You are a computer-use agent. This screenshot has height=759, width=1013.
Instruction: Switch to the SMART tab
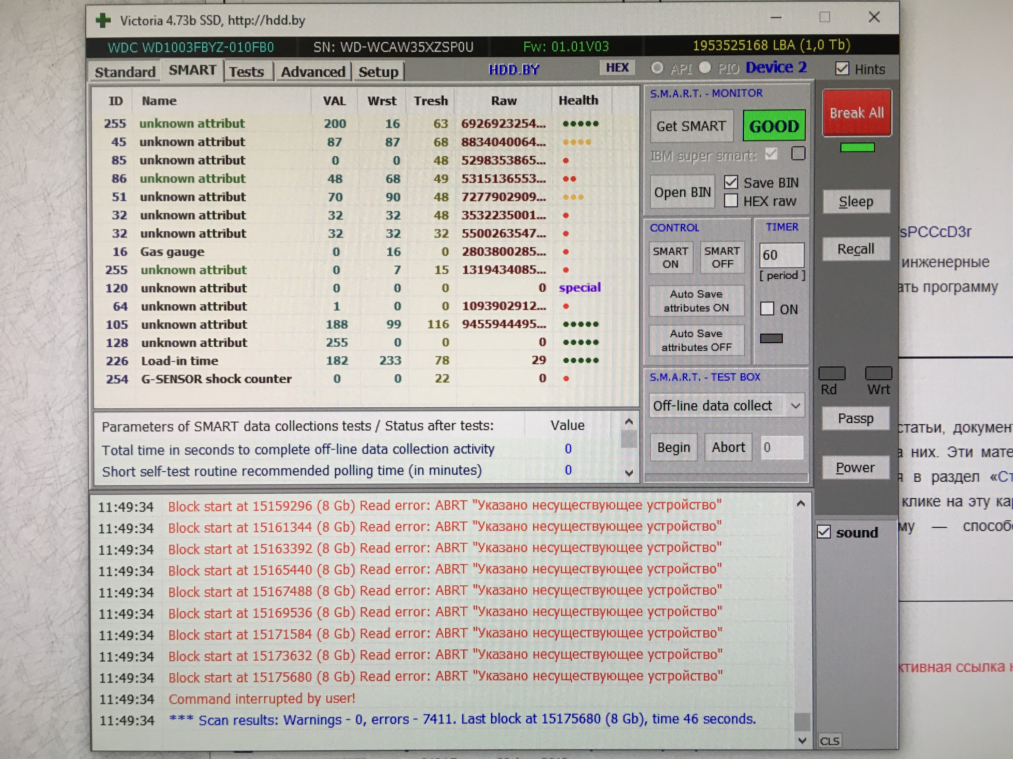tap(192, 70)
